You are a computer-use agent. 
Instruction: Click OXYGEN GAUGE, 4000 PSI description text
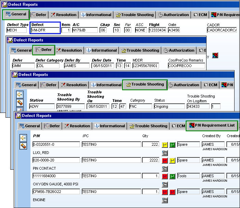(x=56, y=184)
